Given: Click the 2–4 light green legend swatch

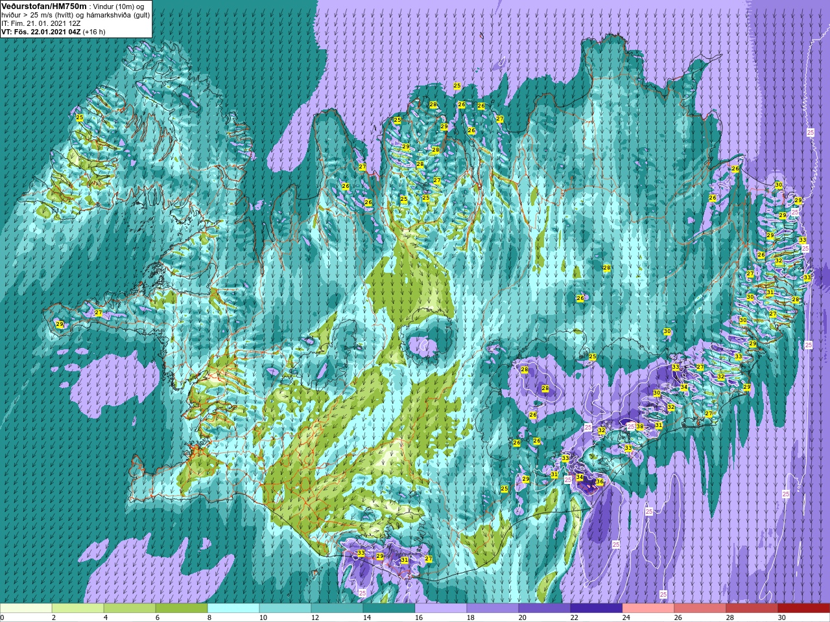Looking at the screenshot, I should [78, 608].
